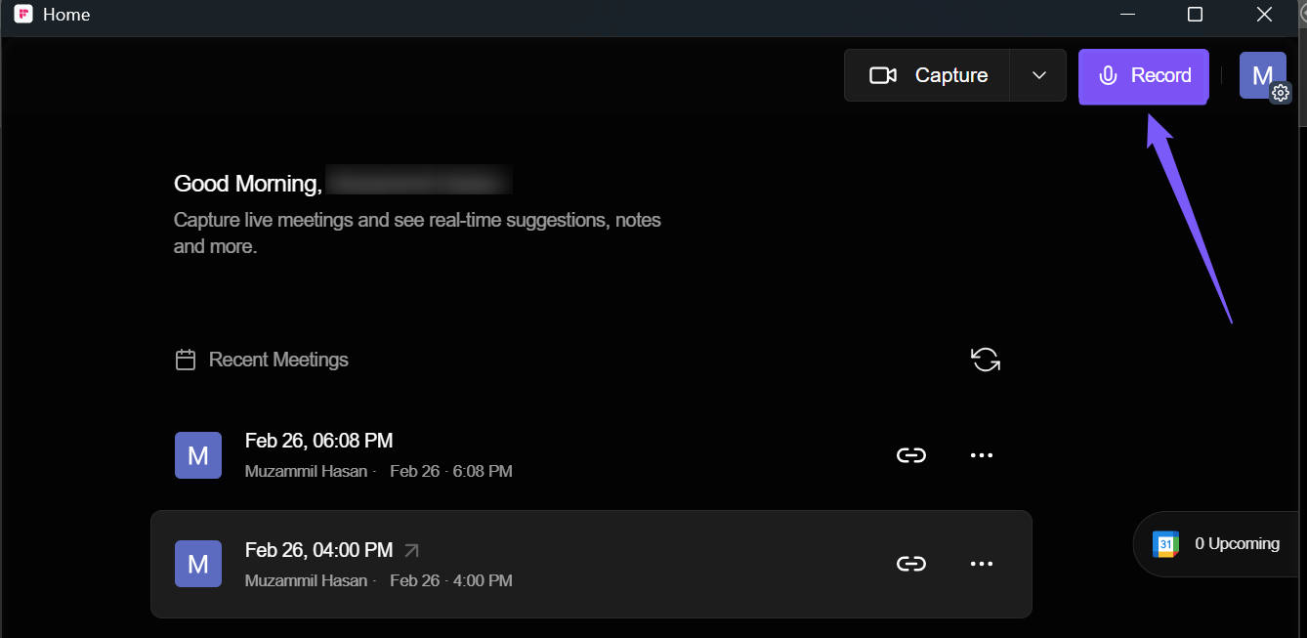Click the M avatar of the 06:08 PM meeting
Image resolution: width=1307 pixels, height=638 pixels.
tap(198, 455)
